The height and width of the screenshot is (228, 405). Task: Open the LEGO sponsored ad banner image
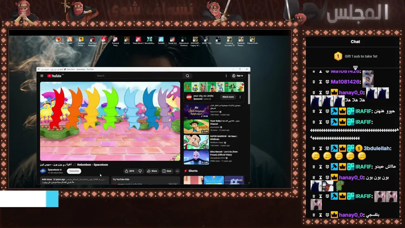point(214,87)
